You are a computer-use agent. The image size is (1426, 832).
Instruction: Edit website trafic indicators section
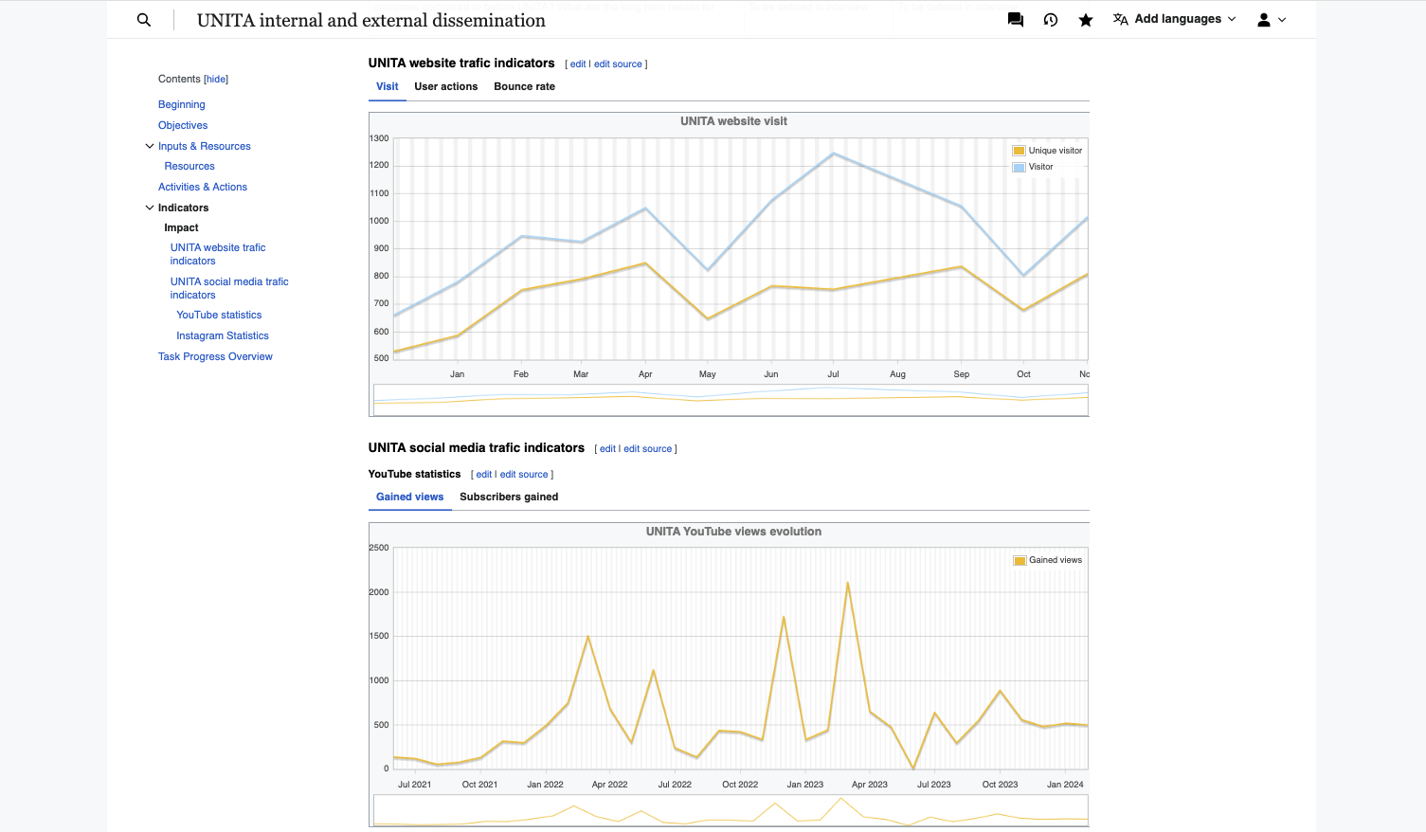click(578, 64)
